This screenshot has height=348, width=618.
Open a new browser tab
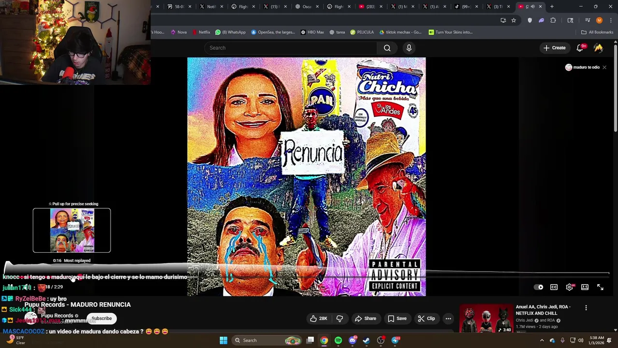tap(552, 7)
